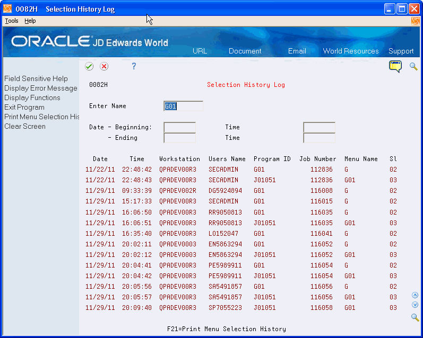Click the scroll up arrow icon
Image resolution: width=423 pixels, height=338 pixels.
point(415,295)
